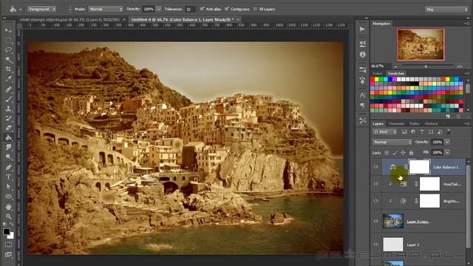Create new swatch button in Swatches panel

click(x=448, y=116)
